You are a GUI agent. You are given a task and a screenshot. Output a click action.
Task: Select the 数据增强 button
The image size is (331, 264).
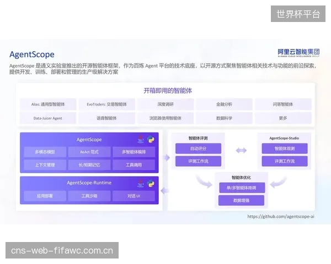coord(241,200)
